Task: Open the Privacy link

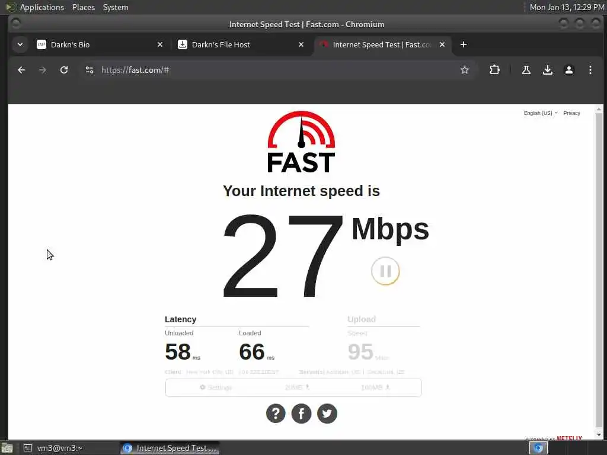Action: click(x=571, y=113)
